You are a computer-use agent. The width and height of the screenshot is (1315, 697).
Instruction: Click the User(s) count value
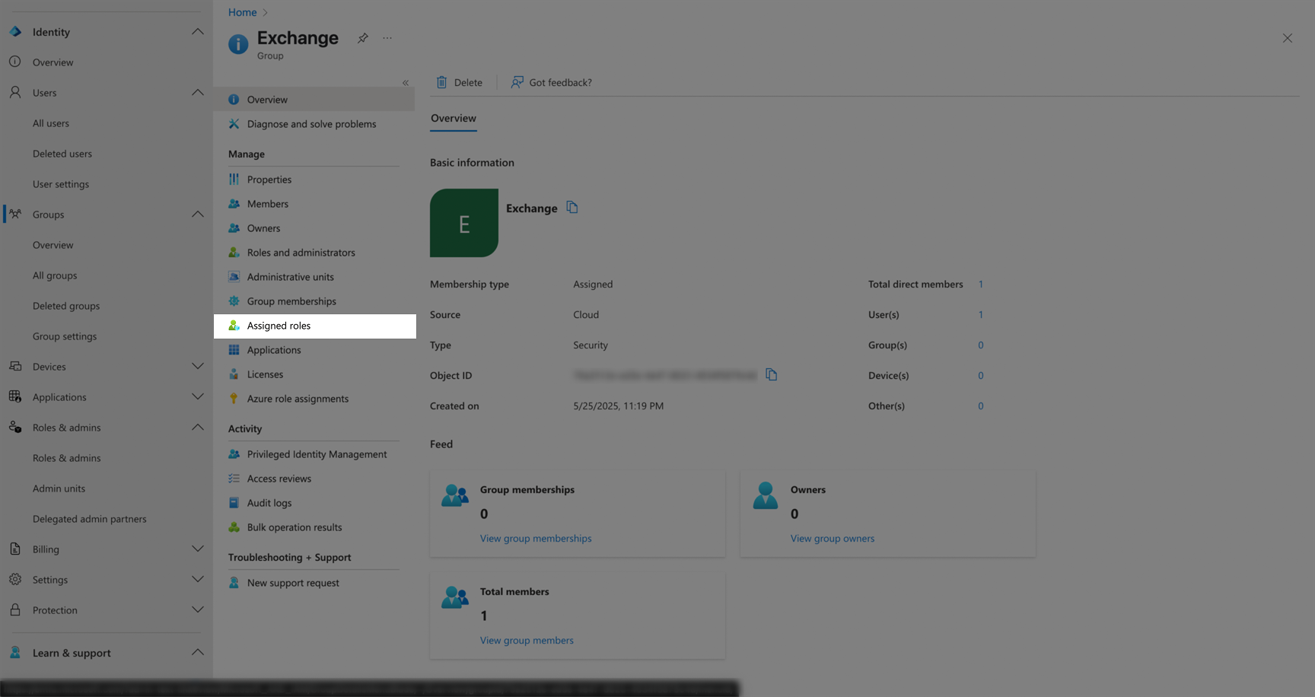click(981, 315)
